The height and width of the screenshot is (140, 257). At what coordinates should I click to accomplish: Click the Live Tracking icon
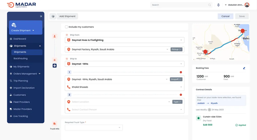click(11, 116)
